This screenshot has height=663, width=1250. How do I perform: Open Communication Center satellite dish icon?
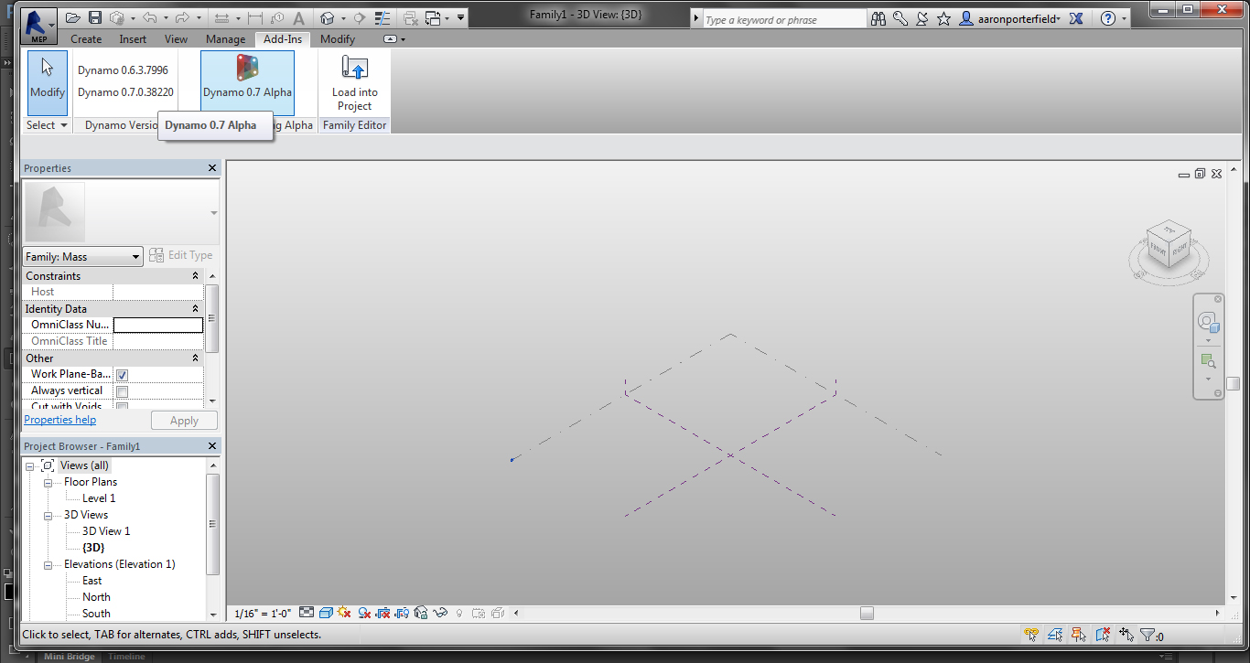(x=922, y=18)
